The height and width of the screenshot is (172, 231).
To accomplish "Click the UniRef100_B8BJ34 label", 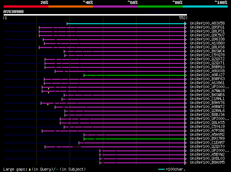I will click(x=207, y=115).
